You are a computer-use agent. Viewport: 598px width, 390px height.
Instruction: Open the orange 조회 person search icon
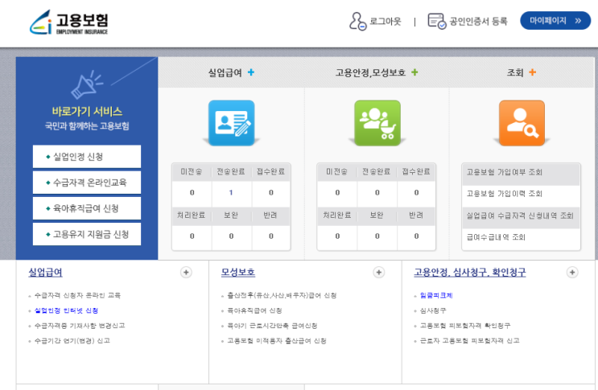click(x=522, y=123)
